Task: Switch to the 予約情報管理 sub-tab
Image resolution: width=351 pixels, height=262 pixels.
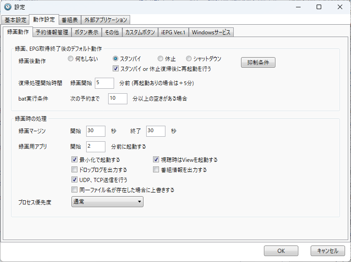Action: point(52,32)
